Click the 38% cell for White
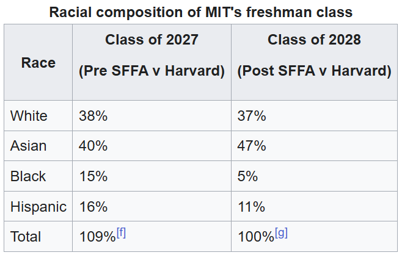This screenshot has height=255, width=402. [x=152, y=116]
